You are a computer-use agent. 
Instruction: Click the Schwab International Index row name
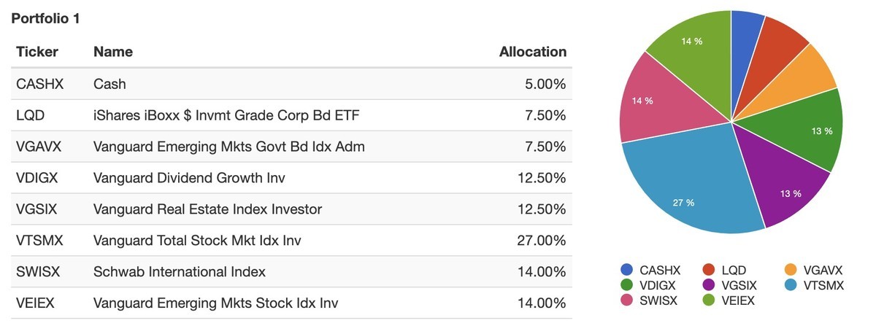(x=180, y=272)
